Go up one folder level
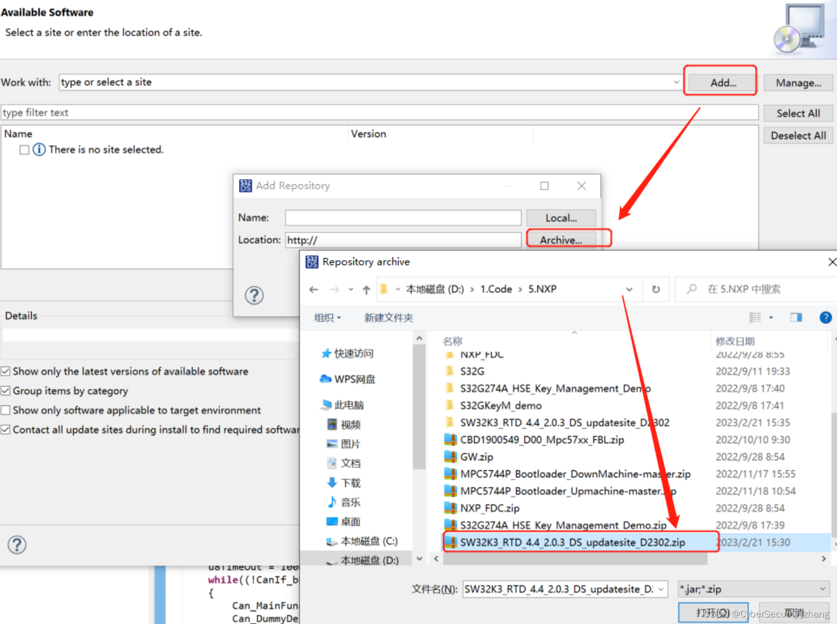The image size is (837, 624). 366,289
